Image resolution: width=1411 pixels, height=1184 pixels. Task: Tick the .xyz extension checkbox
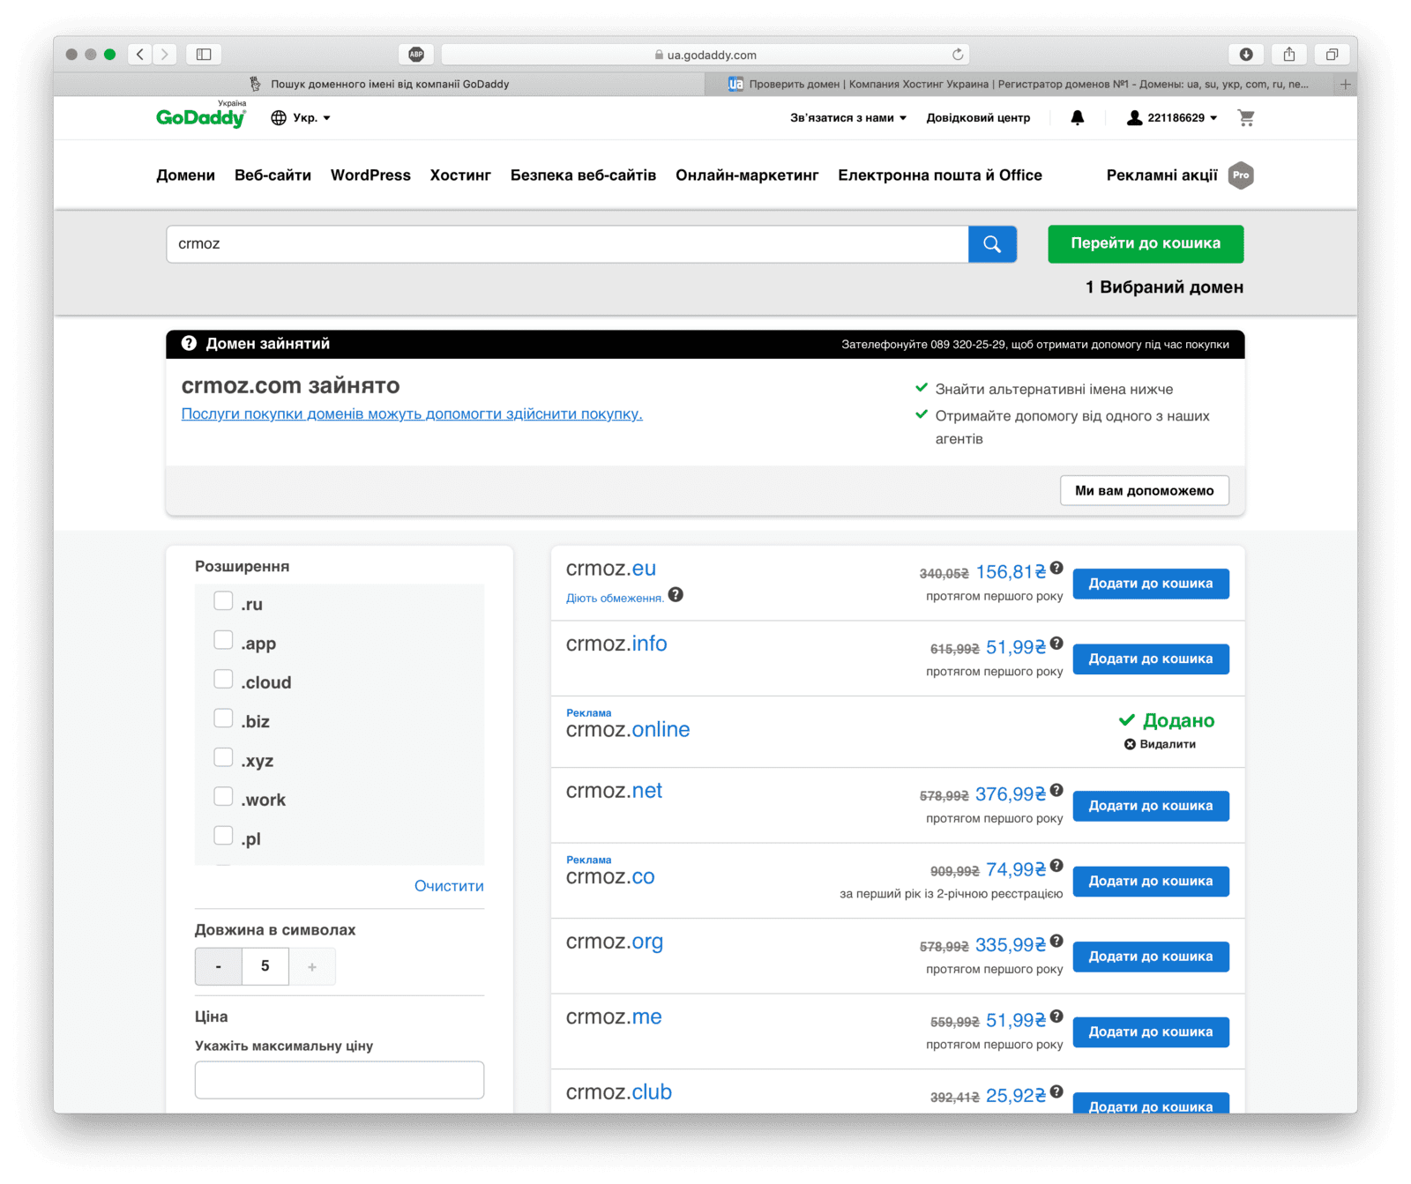tap(223, 758)
